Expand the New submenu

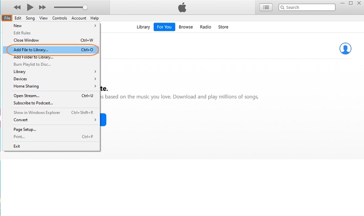(51, 26)
